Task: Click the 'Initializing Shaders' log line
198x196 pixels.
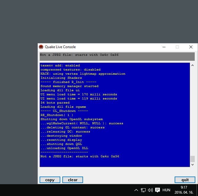Action: point(61,78)
